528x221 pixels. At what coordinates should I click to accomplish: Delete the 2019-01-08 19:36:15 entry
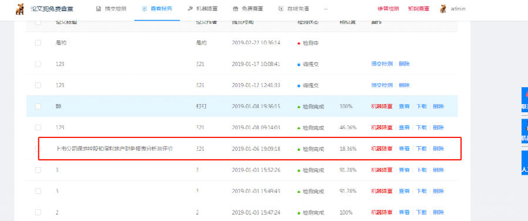(x=438, y=106)
